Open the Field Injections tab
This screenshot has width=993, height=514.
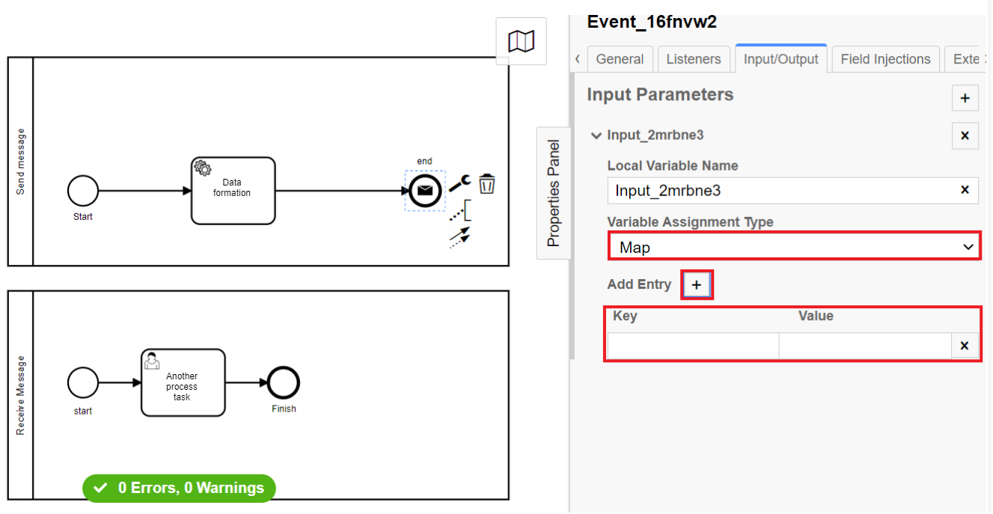885,59
